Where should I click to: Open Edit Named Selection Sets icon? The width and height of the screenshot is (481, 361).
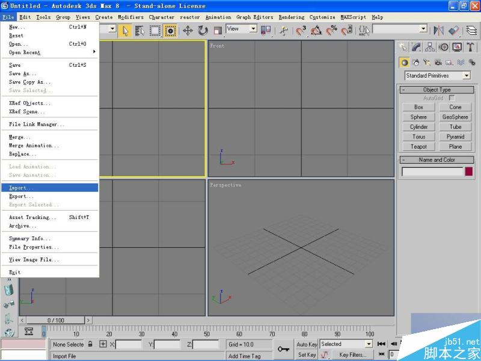(364, 31)
